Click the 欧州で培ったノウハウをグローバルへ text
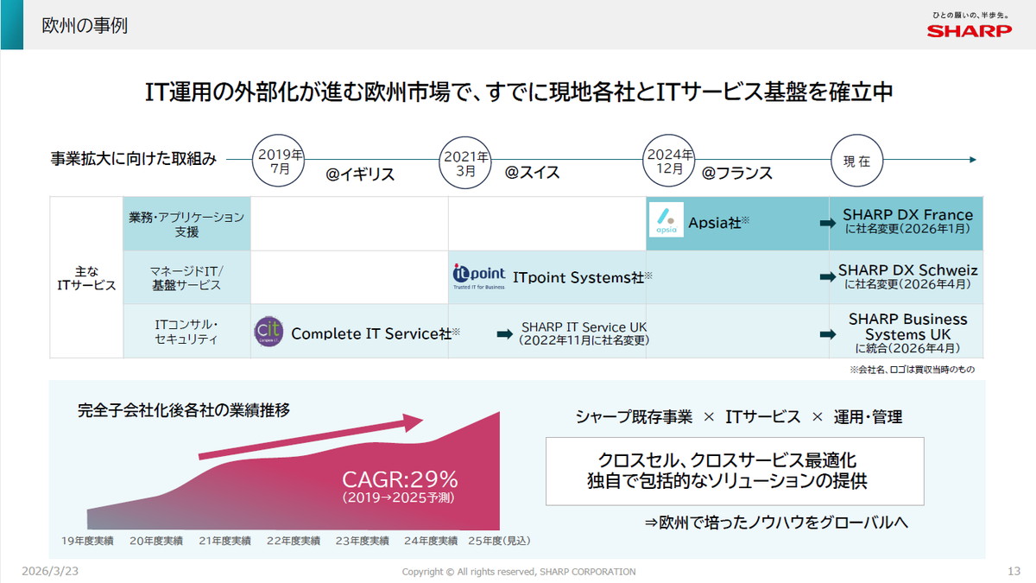This screenshot has height=583, width=1036. pos(776,523)
